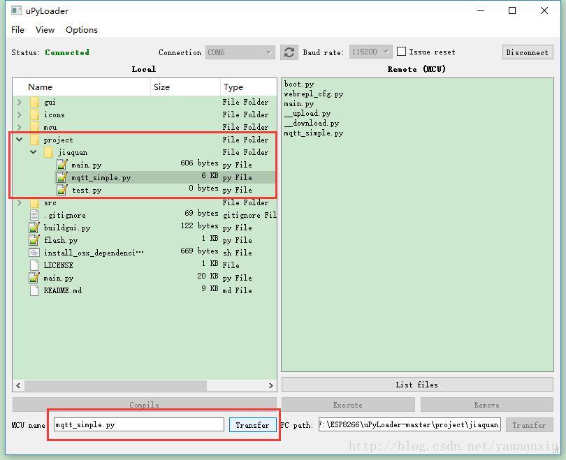The width and height of the screenshot is (566, 460).
Task: Open the Baud rate 115200 dropdown
Action: [x=371, y=52]
